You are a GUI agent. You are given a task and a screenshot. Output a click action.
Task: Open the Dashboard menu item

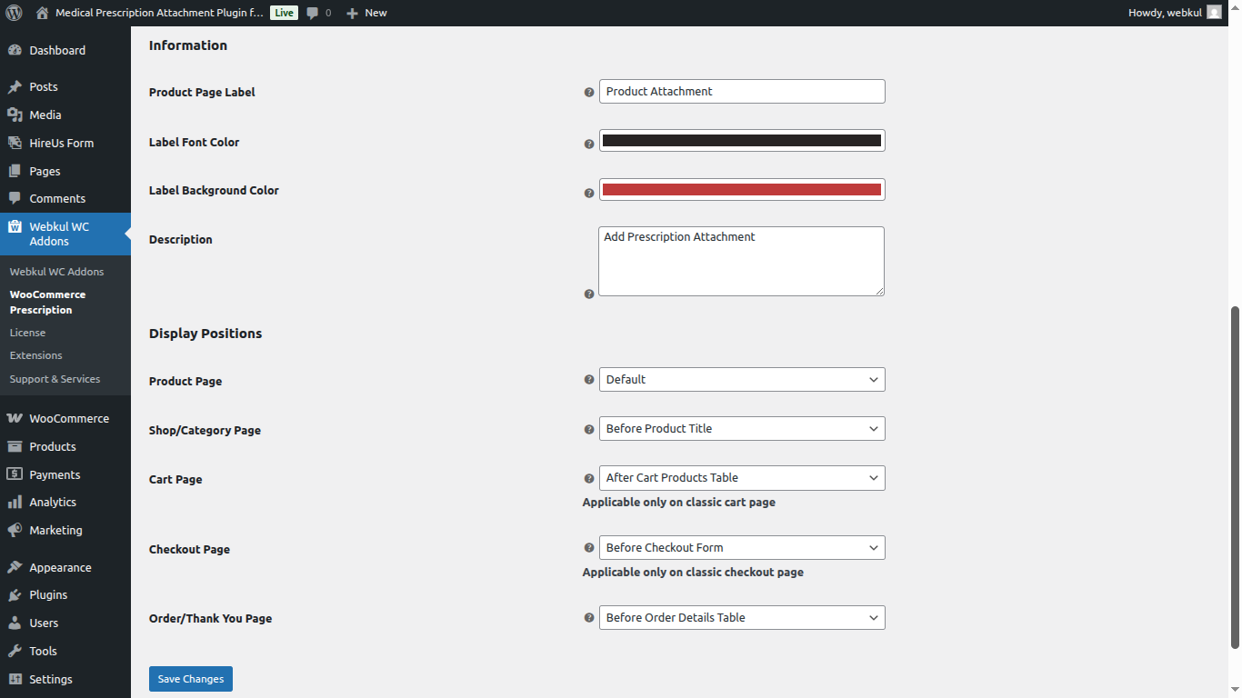point(65,50)
